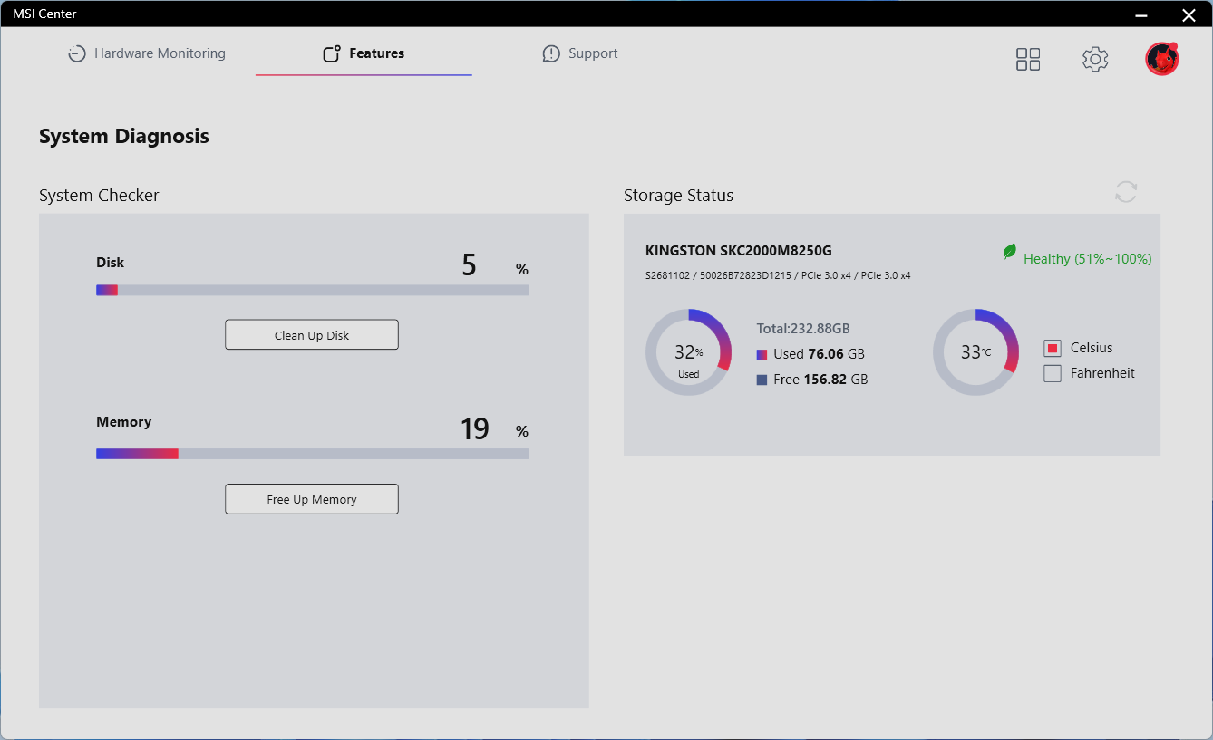Image resolution: width=1213 pixels, height=740 pixels.
Task: Click the Total:232.88GB text
Action: [803, 329]
